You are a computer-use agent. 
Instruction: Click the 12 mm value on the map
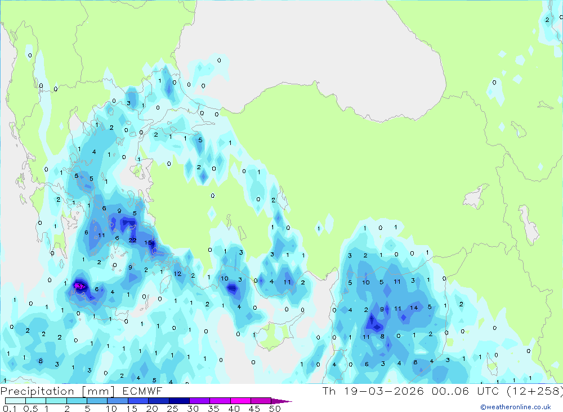coord(177,274)
